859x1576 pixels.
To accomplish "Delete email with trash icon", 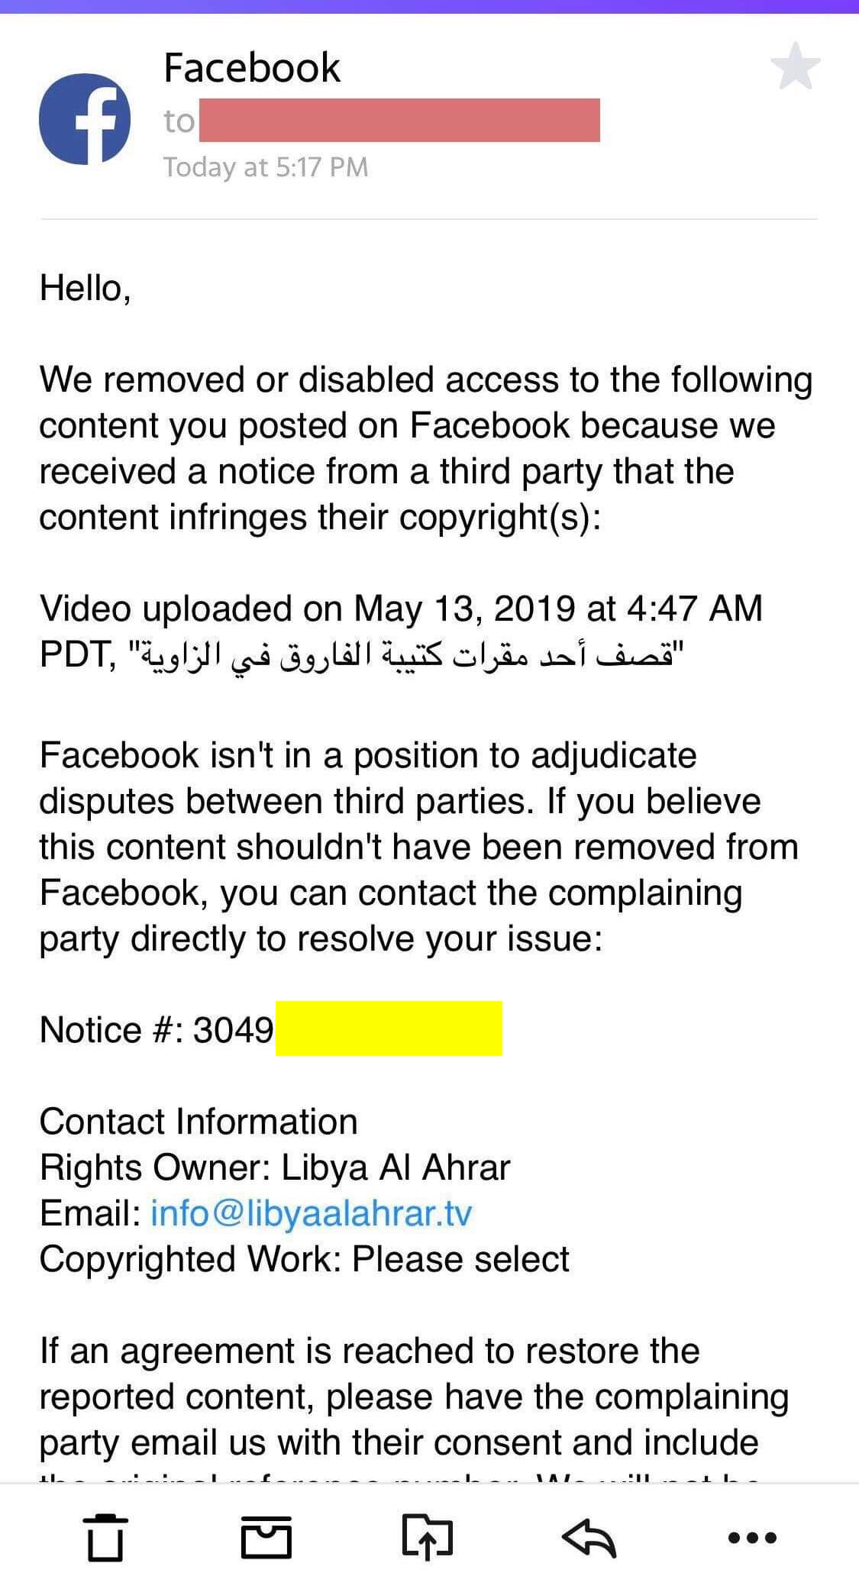I will click(x=105, y=1536).
